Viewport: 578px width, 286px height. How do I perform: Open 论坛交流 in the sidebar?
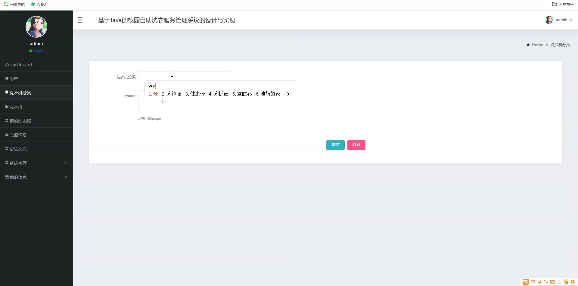(36, 149)
